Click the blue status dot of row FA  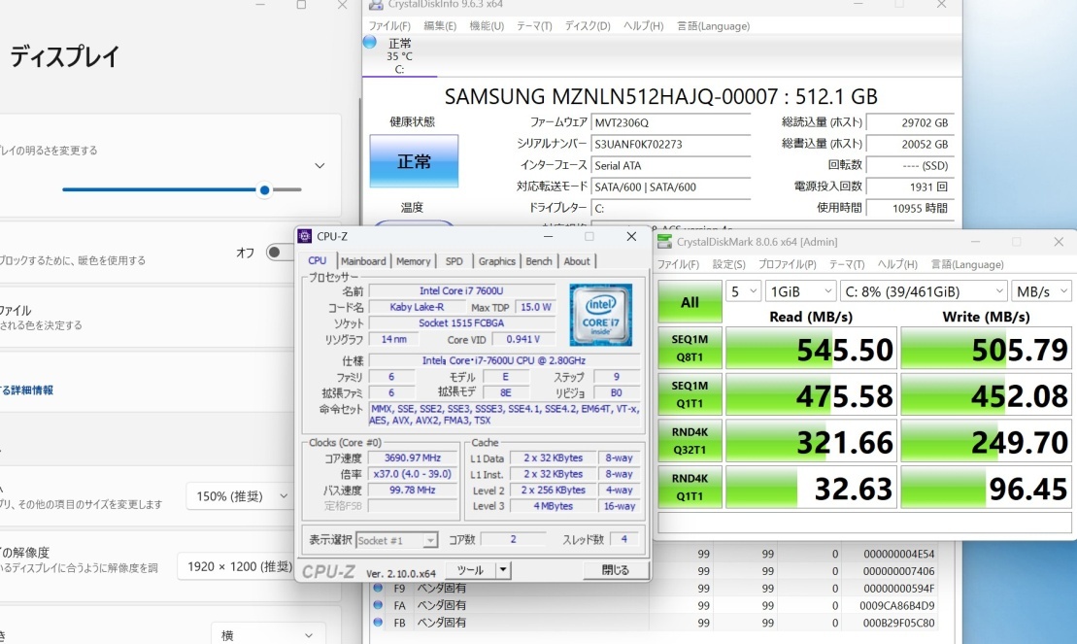click(x=378, y=605)
